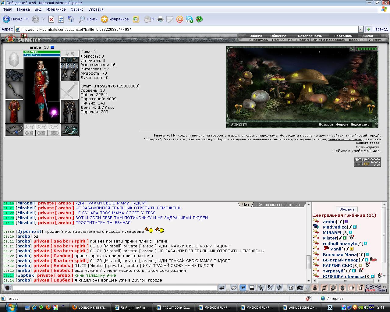
Task: Open the Back button history dropdown arrow
Action: pyautogui.click(x=27, y=19)
